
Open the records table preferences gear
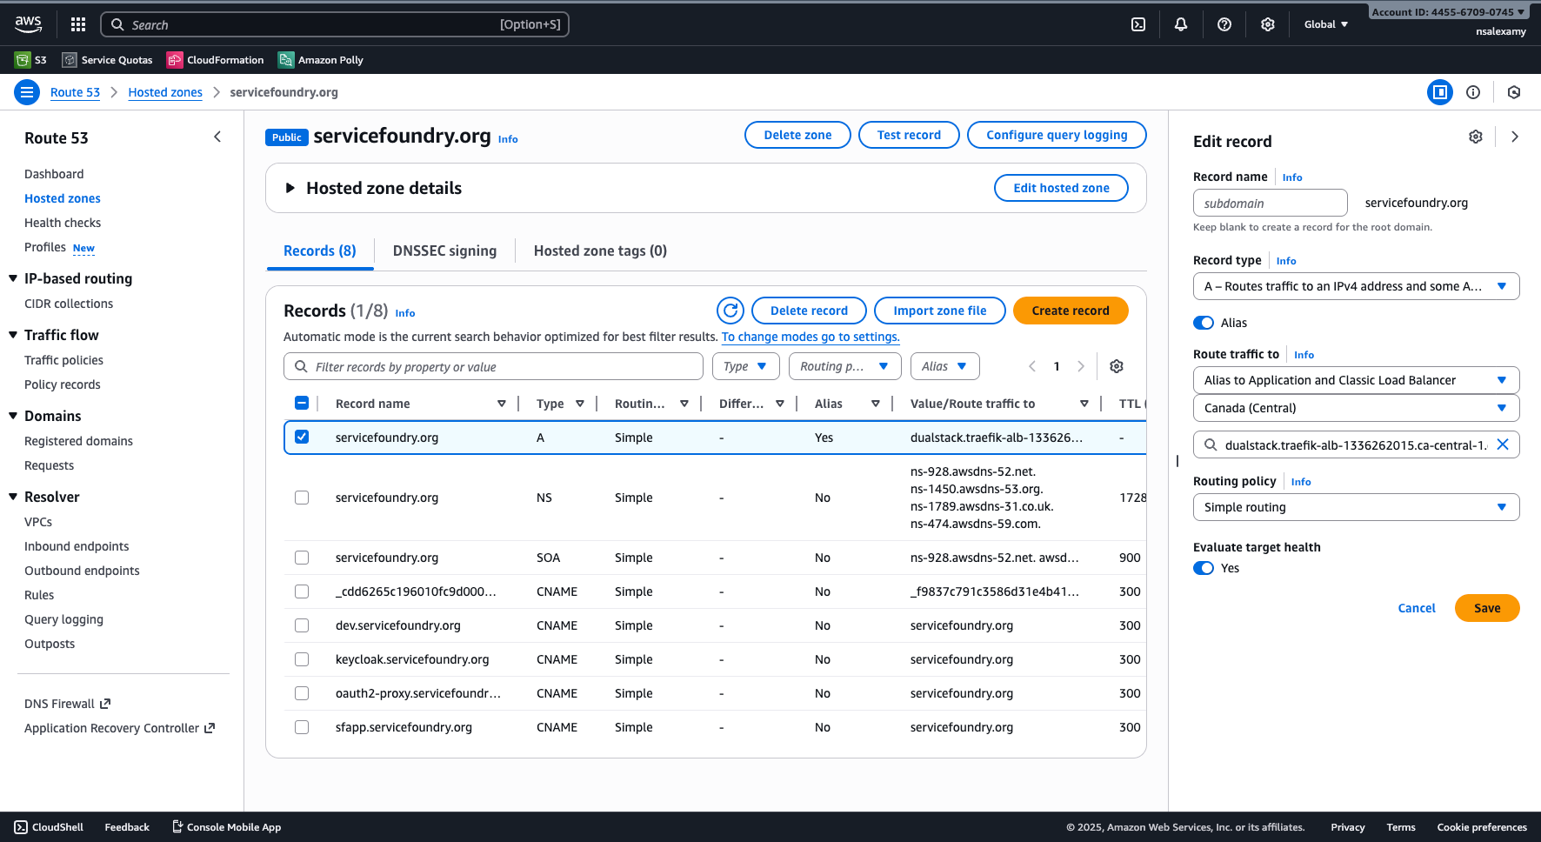tap(1117, 366)
